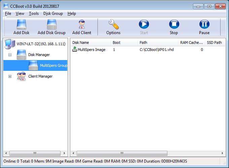Click the MultiSpers Group disk icon
The height and width of the screenshot is (168, 229).
33,65
